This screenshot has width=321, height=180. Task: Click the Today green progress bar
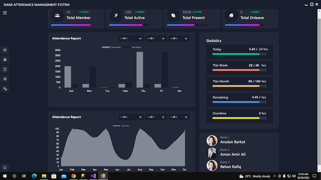pos(239,54)
